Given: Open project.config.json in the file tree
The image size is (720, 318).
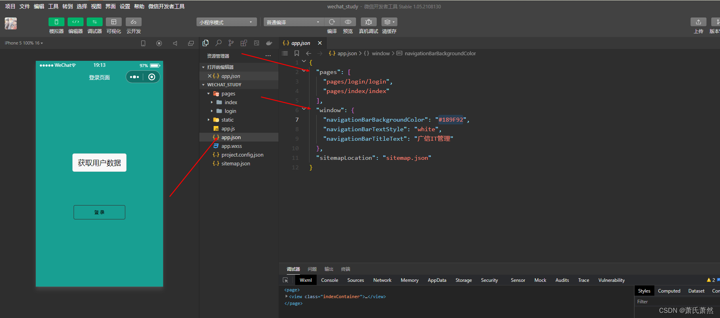Looking at the screenshot, I should pos(242,155).
